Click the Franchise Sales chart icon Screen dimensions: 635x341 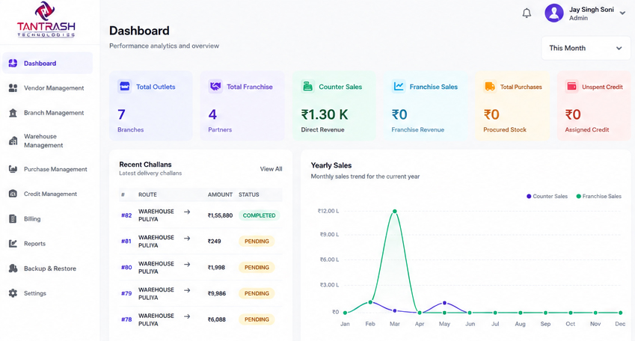[x=399, y=86]
